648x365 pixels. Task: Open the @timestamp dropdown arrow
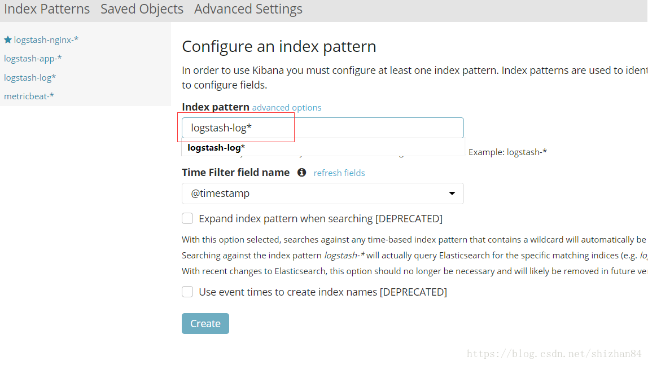(452, 194)
